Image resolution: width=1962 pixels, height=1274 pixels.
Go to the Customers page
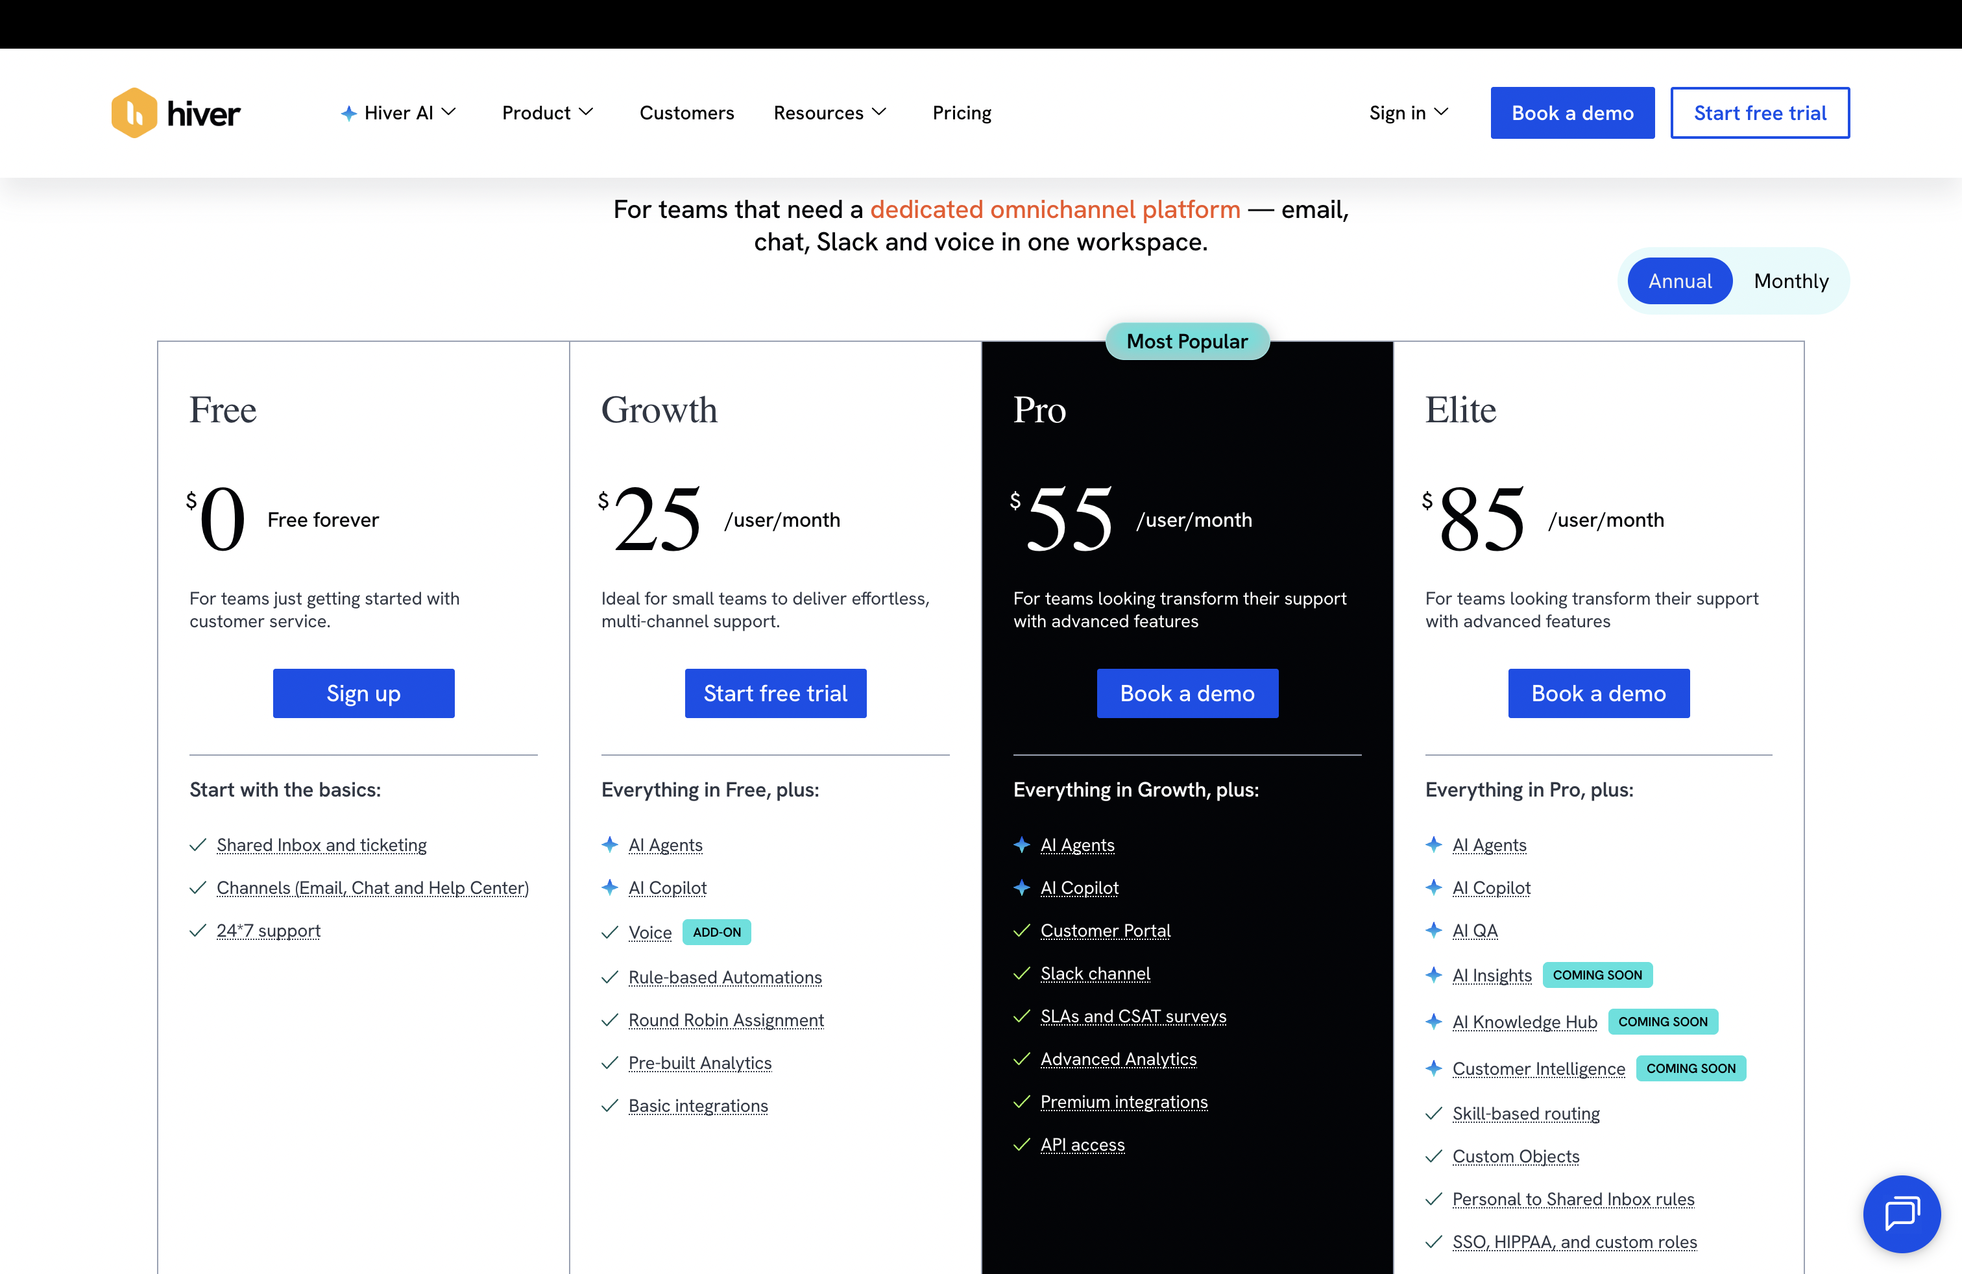point(686,113)
